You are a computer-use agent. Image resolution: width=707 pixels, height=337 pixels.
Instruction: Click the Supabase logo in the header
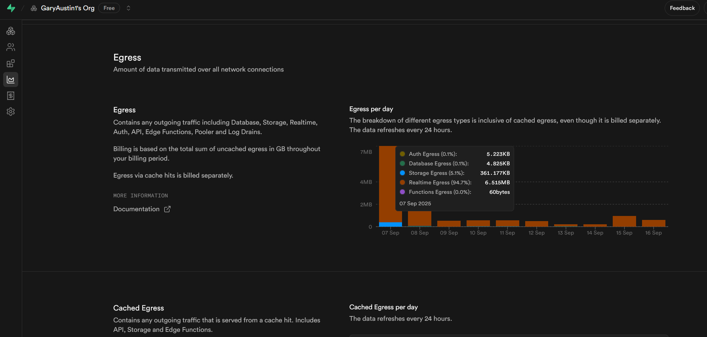[11, 8]
